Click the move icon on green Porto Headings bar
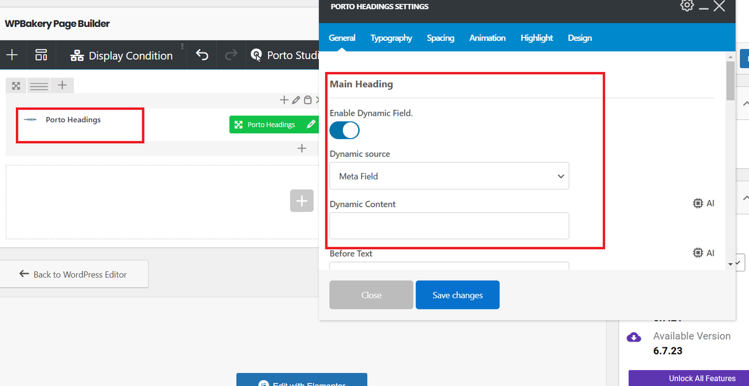Viewport: 749px width, 386px height. 238,125
